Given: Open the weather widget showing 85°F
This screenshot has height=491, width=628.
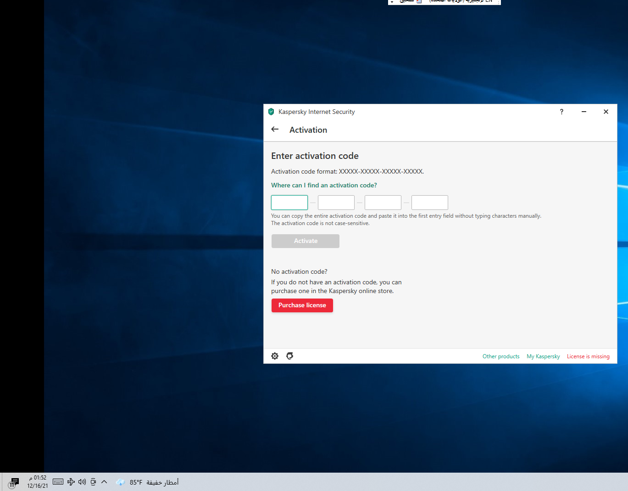Looking at the screenshot, I should pos(147,482).
